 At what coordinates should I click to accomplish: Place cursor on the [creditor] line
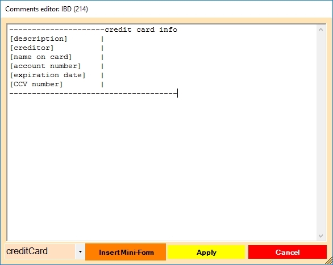(32, 48)
